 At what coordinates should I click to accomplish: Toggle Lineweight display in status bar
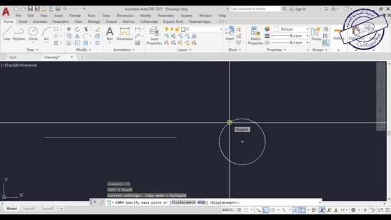(x=314, y=210)
